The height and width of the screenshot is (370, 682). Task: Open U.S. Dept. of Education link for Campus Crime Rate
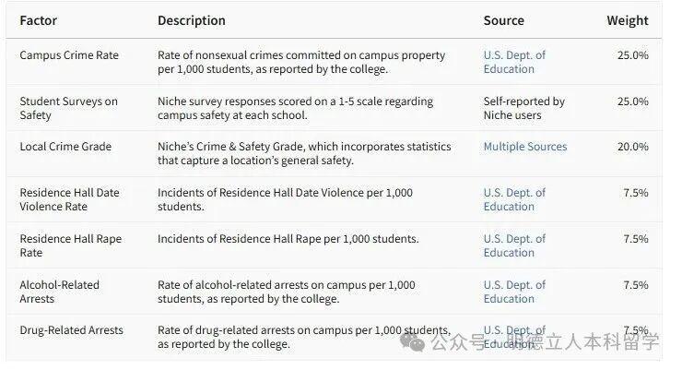[514, 62]
